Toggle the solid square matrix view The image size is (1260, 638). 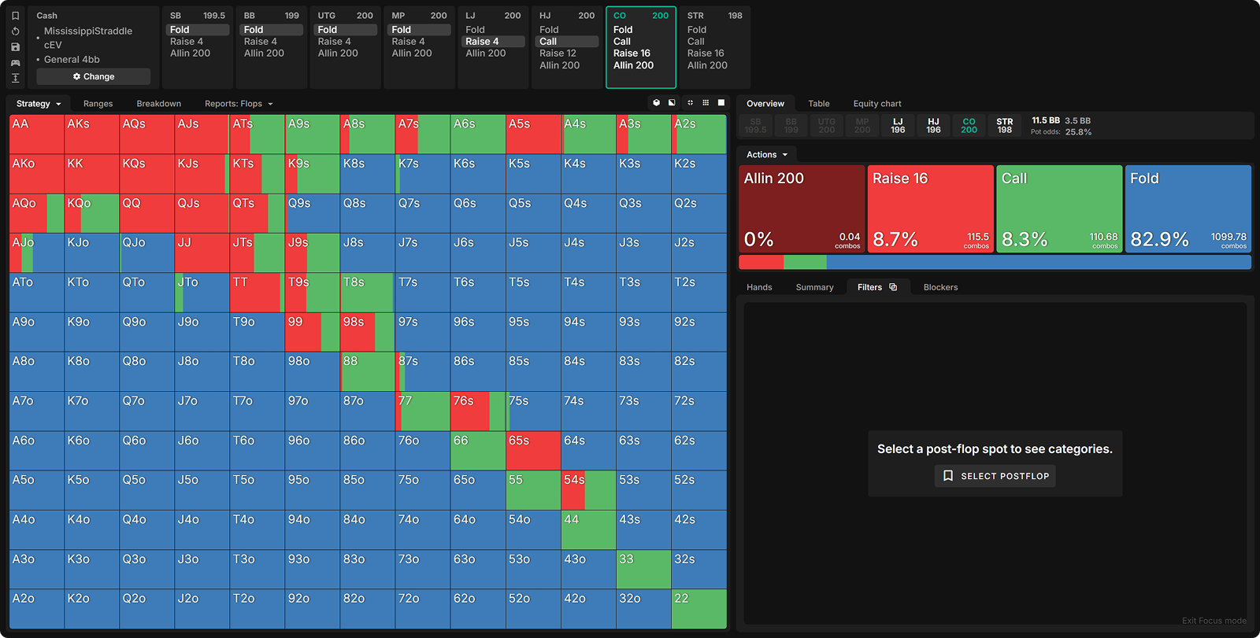click(721, 103)
